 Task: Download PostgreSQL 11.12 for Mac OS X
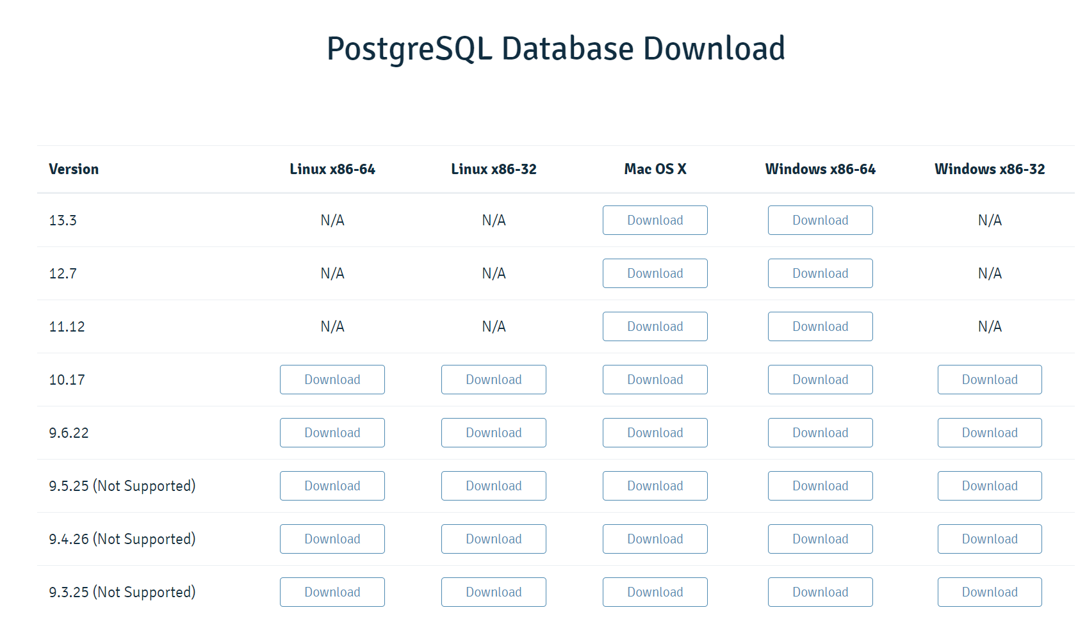[655, 326]
